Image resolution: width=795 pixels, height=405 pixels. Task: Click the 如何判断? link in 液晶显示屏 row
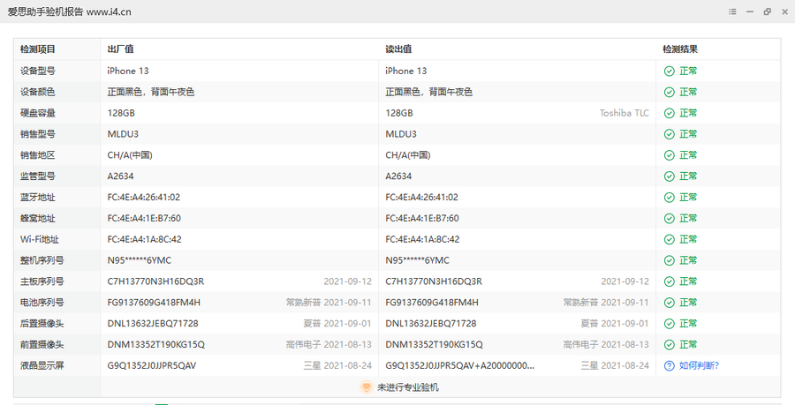click(700, 365)
